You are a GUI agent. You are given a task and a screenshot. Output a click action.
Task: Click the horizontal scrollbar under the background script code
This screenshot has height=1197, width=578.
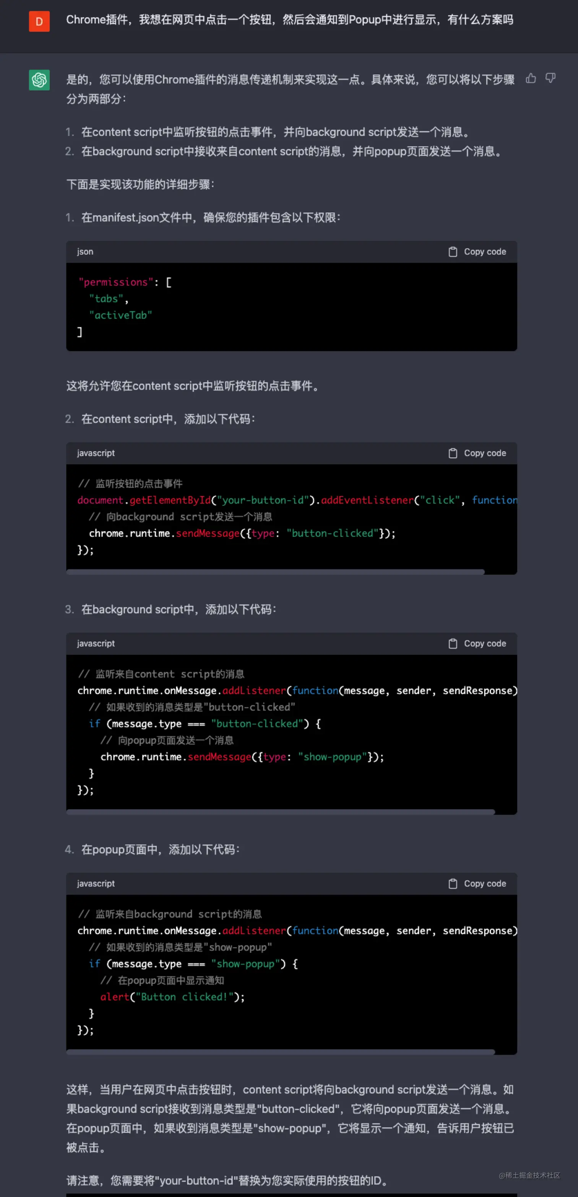point(281,812)
